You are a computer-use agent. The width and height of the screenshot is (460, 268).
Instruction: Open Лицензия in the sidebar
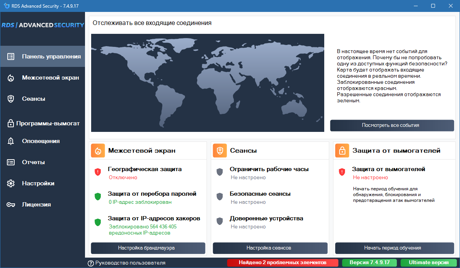coord(43,205)
